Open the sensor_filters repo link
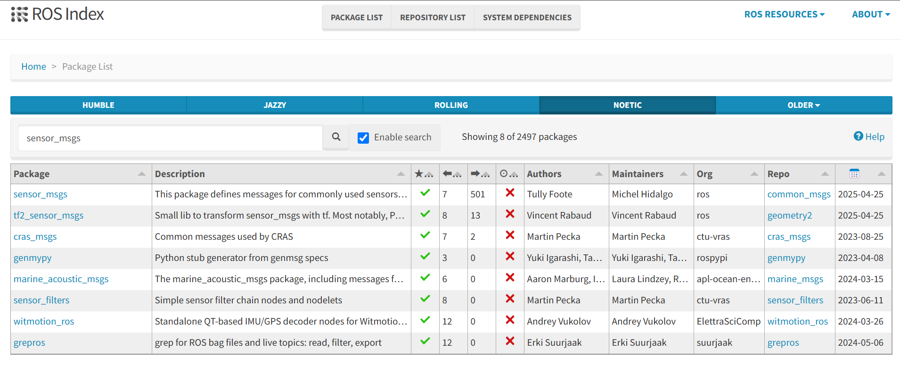The width and height of the screenshot is (900, 366). click(x=795, y=300)
